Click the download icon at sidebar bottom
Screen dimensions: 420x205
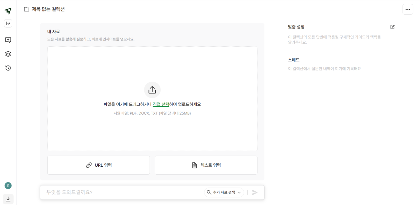click(x=8, y=199)
